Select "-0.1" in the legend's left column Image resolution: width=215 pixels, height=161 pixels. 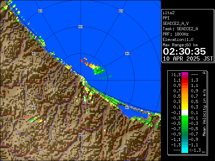pos(176,113)
